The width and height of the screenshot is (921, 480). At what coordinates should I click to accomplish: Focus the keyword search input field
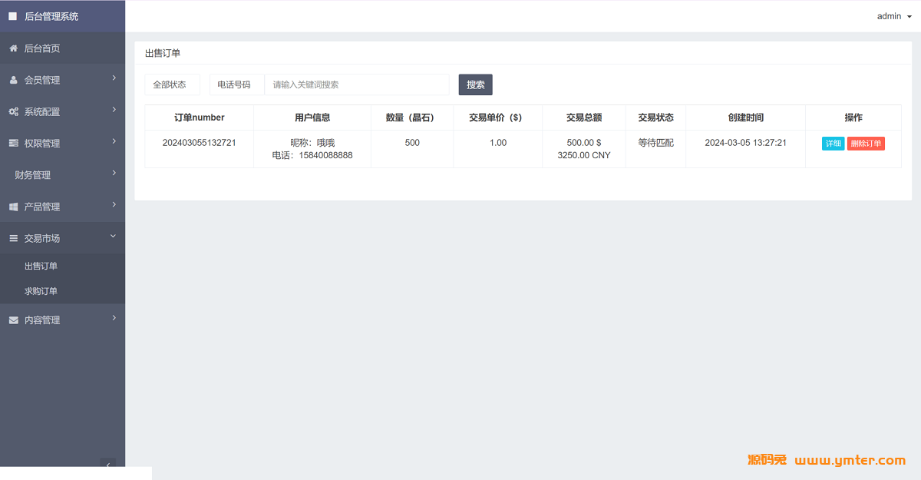357,84
